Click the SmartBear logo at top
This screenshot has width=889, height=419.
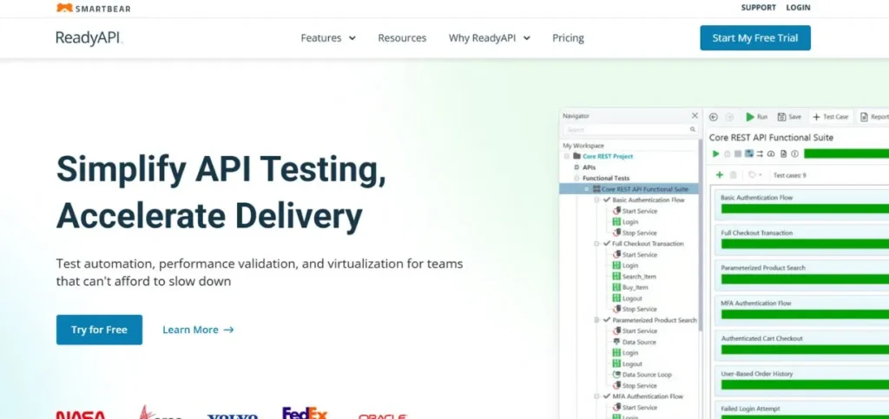[x=93, y=8]
